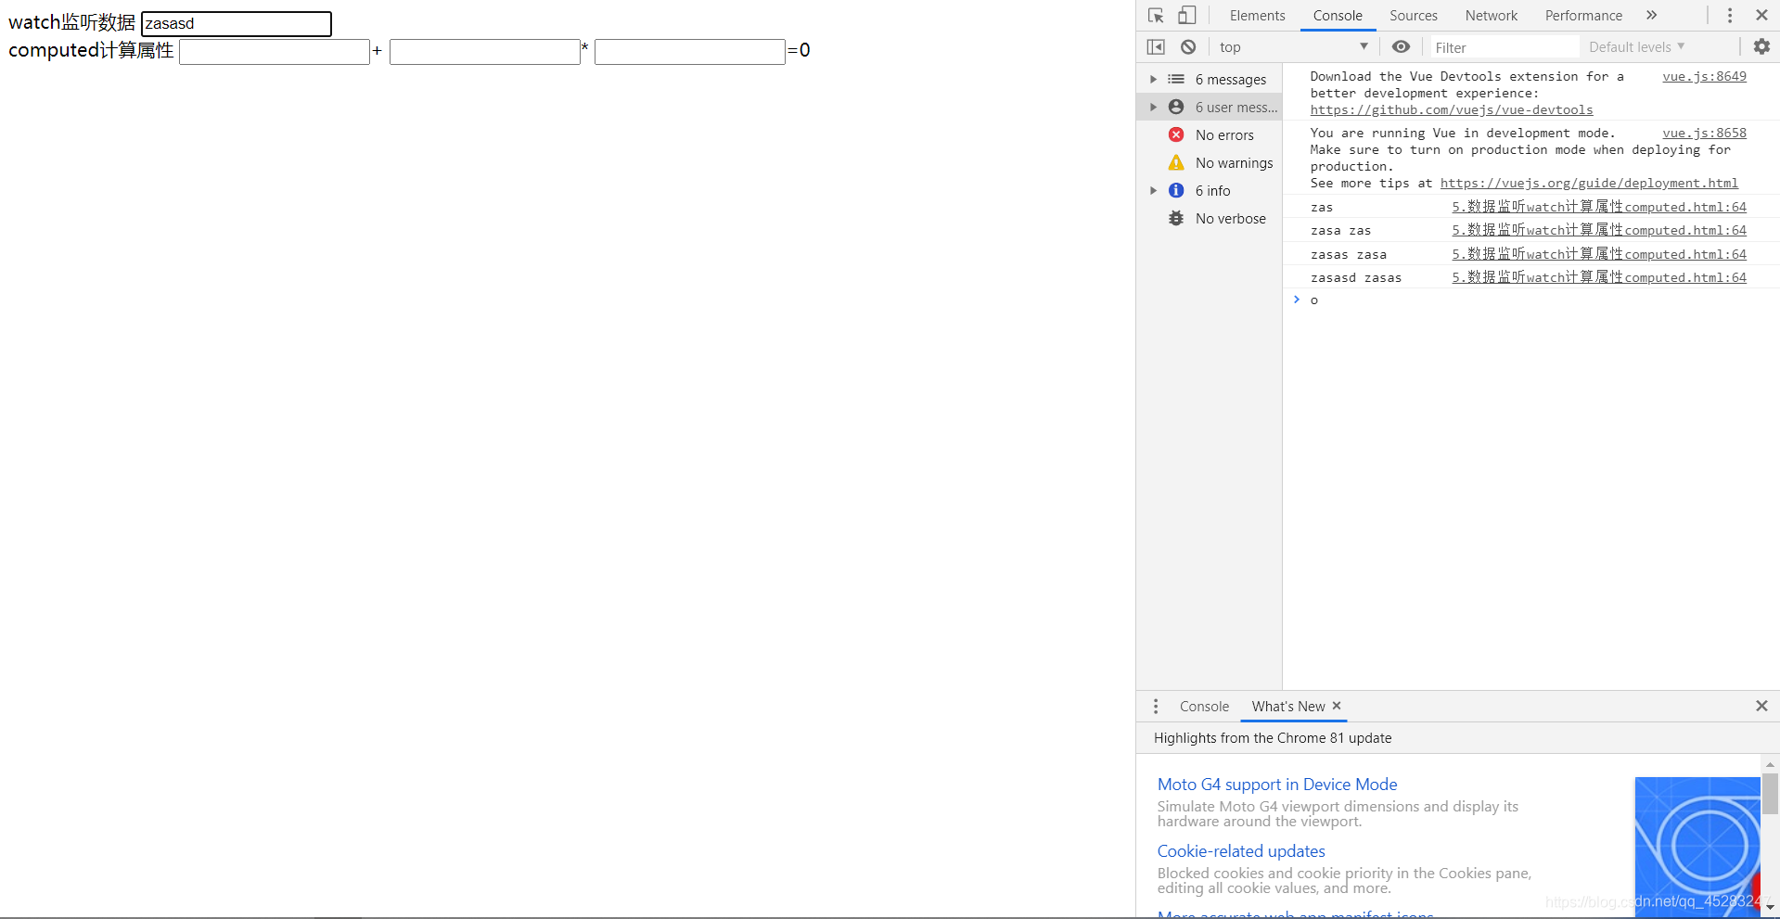This screenshot has height=919, width=1780.
Task: Show more DevTools tabs chevron
Action: point(1652,16)
